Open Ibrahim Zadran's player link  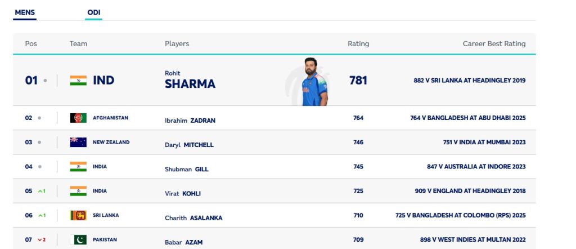[x=190, y=121]
